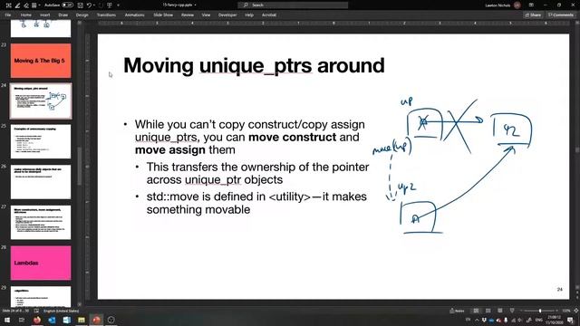
Task: Open the Animations tab
Action: [135, 15]
